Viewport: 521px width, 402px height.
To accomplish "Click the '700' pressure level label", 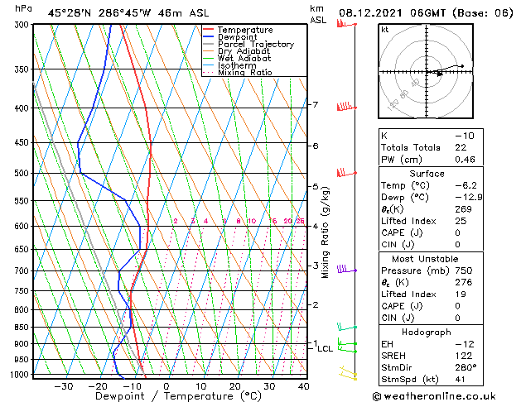I will [23, 270].
